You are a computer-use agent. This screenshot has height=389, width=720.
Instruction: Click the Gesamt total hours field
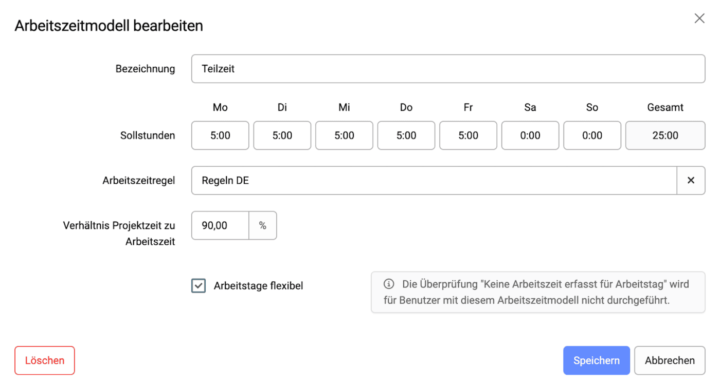665,135
